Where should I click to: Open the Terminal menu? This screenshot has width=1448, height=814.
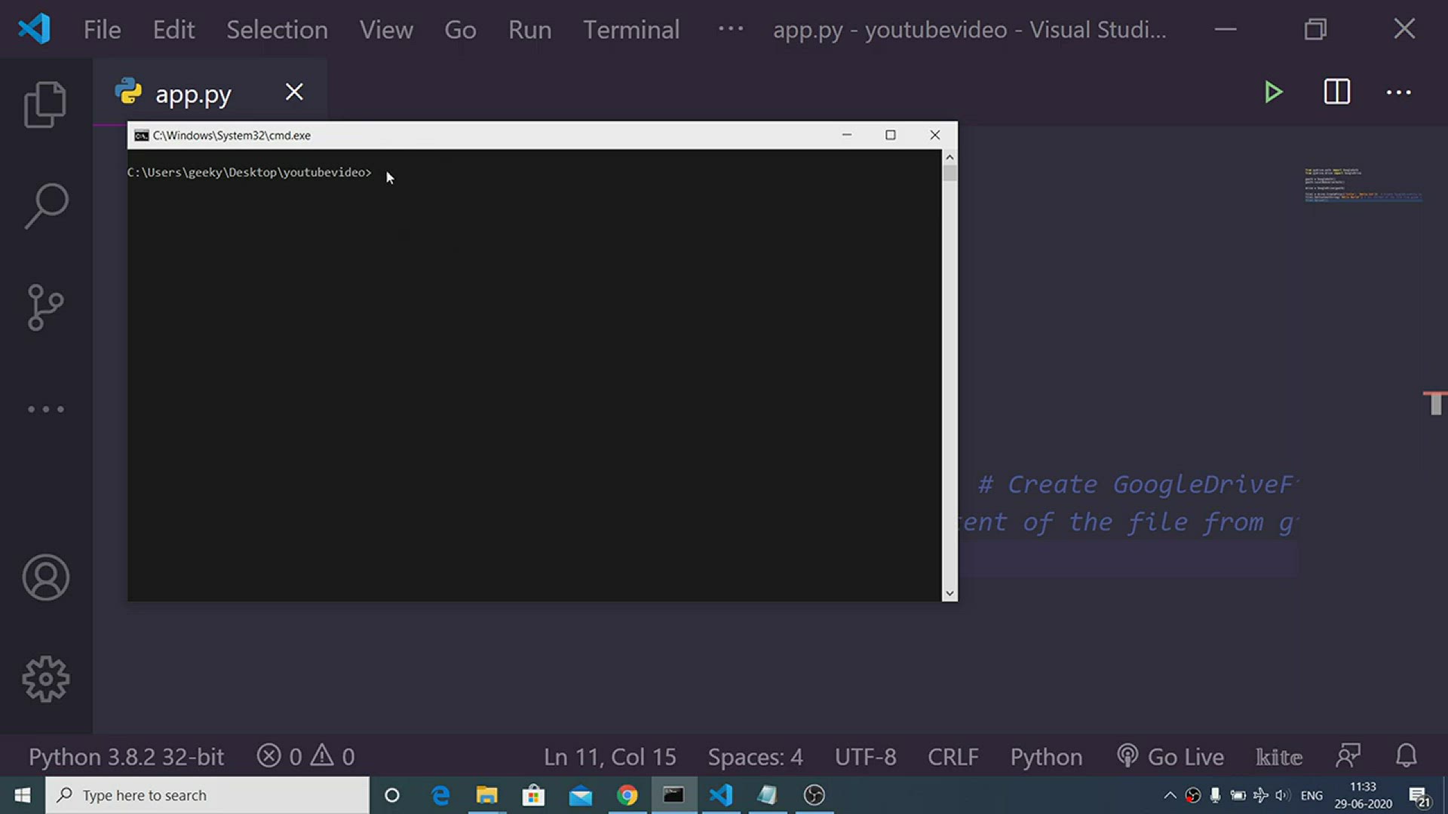pyautogui.click(x=630, y=29)
